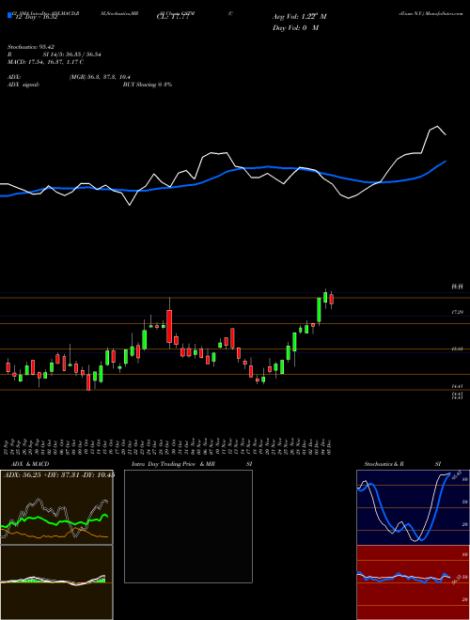
Task: Click the MACD 17.54, 16.37, 1.17 line
Action: tap(45, 62)
